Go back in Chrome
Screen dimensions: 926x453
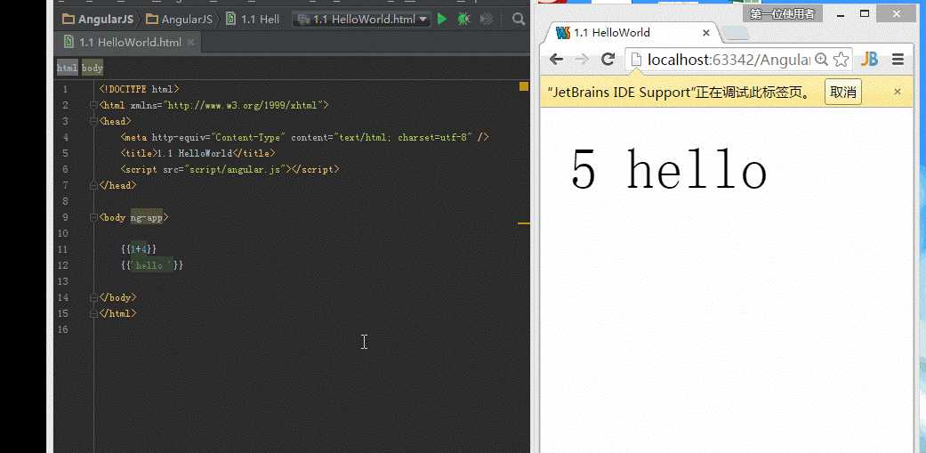tap(556, 59)
